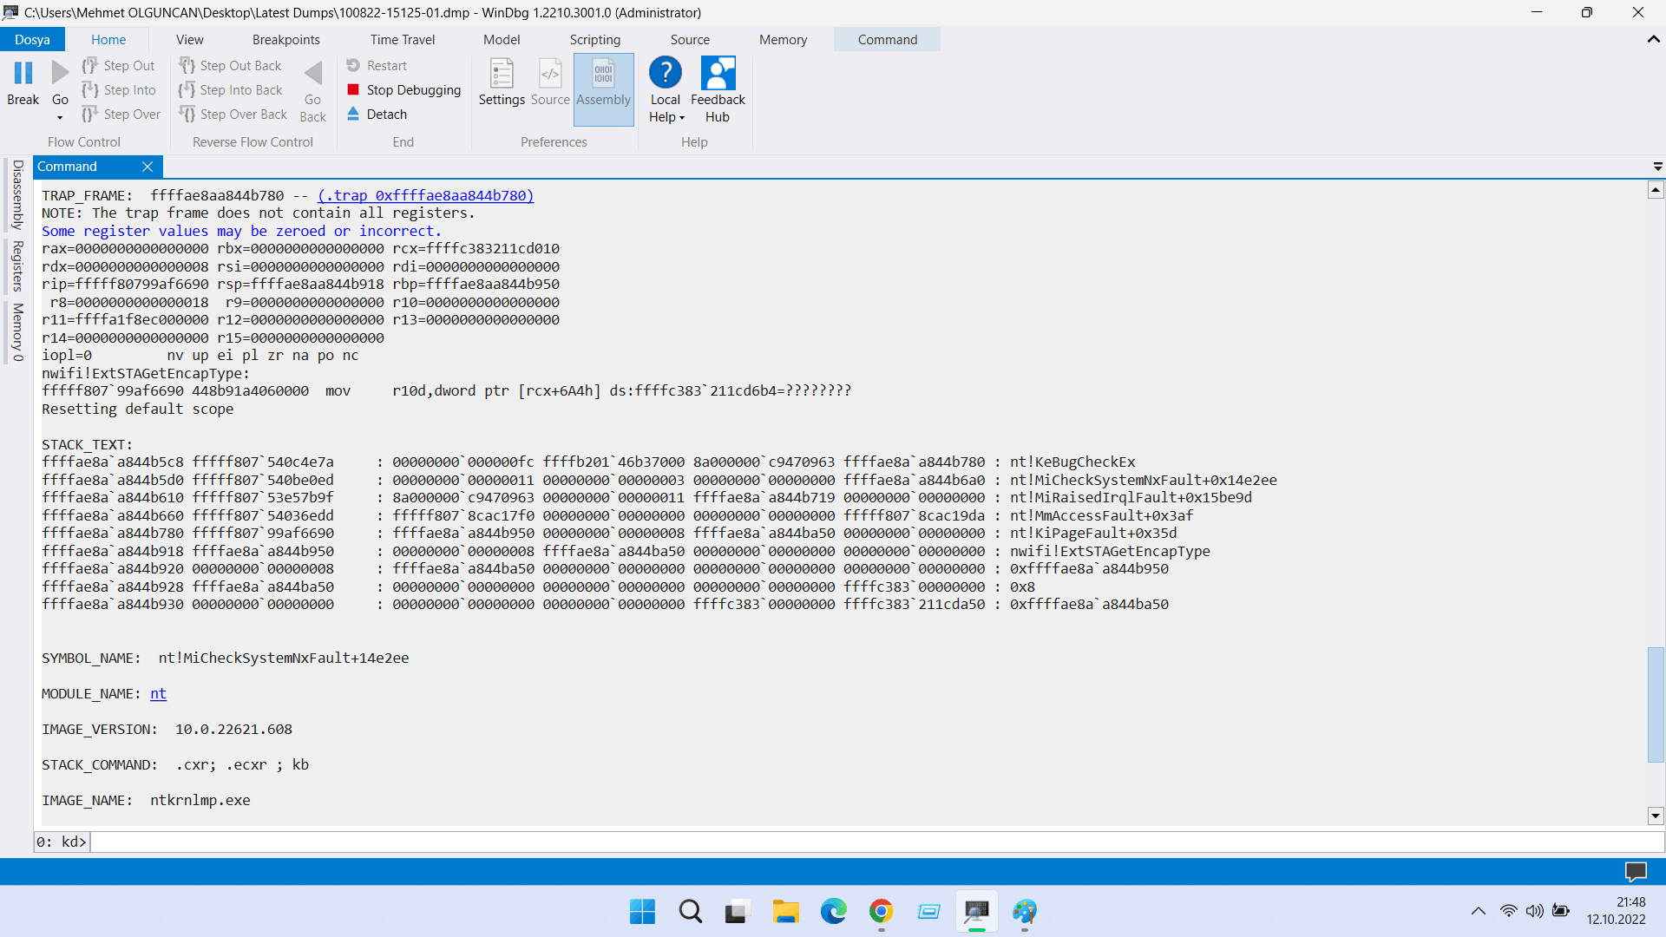Image resolution: width=1666 pixels, height=937 pixels.
Task: Click the Go play icon
Action: [60, 74]
